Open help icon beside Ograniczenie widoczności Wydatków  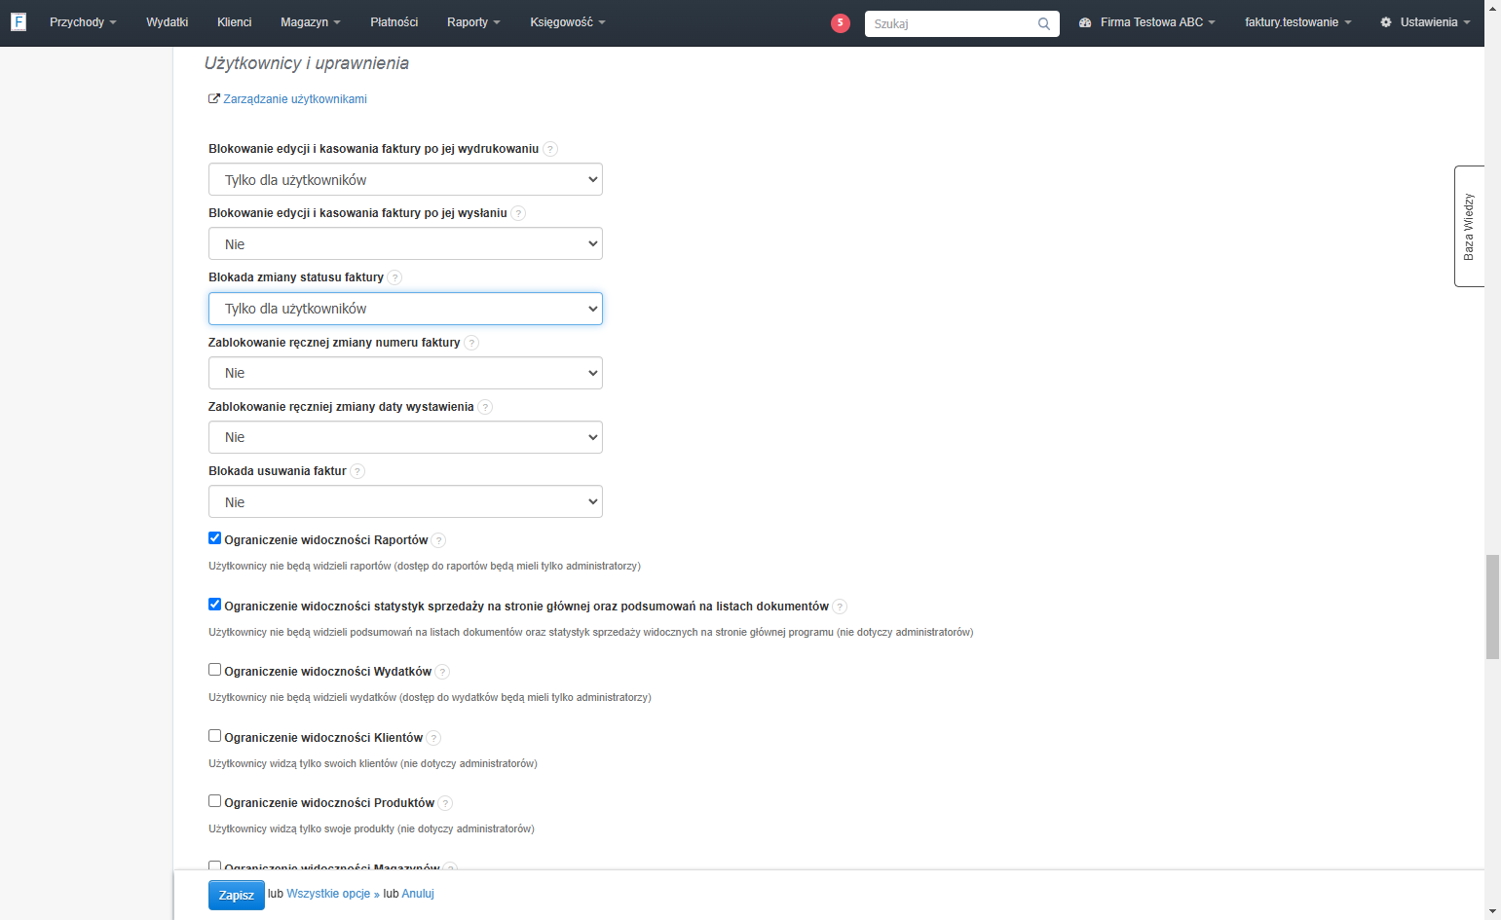(442, 672)
